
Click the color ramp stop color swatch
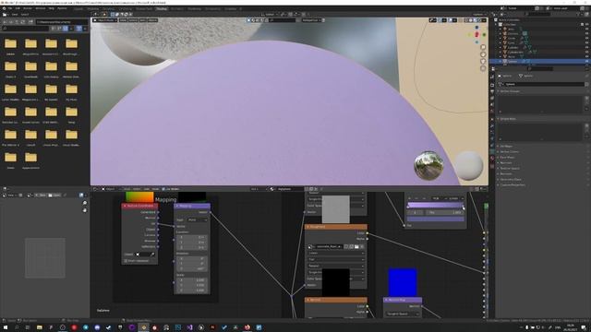pos(435,219)
